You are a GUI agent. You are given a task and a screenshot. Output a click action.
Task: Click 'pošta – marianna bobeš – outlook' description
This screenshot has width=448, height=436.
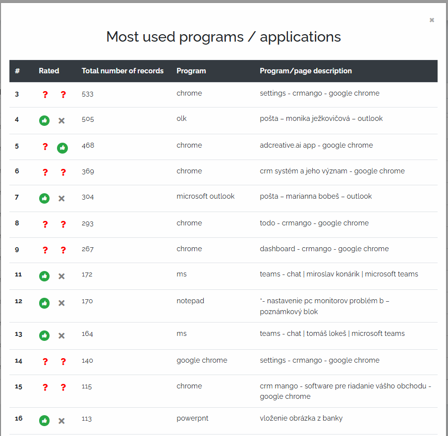point(316,196)
